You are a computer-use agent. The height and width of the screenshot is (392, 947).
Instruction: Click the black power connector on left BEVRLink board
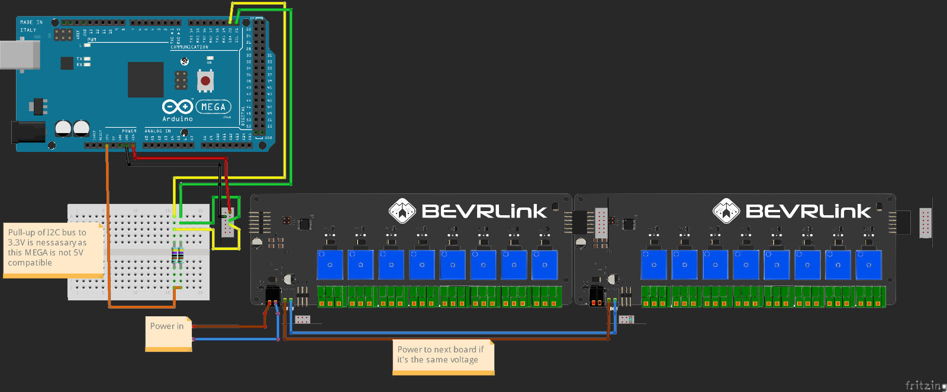273,294
